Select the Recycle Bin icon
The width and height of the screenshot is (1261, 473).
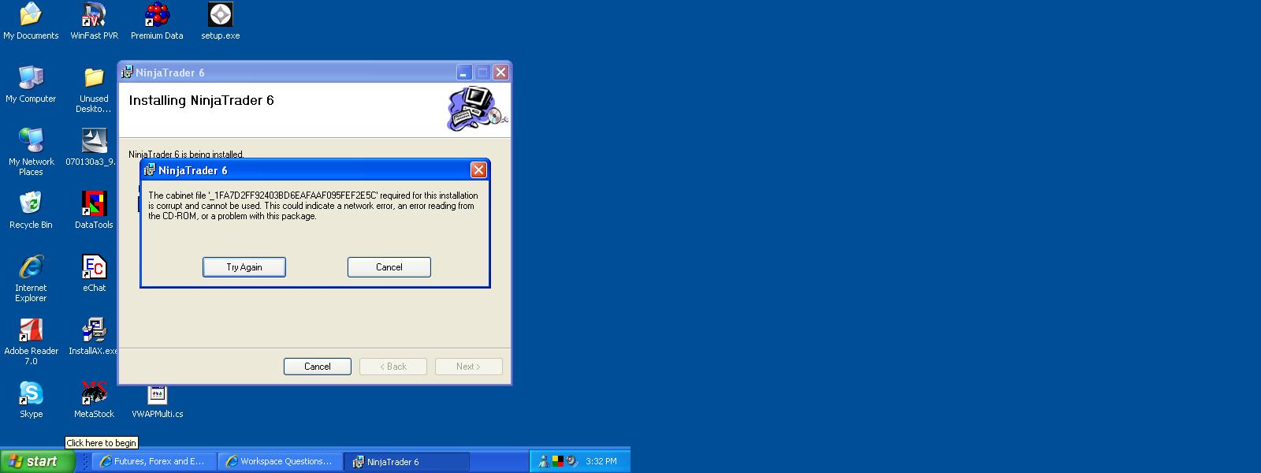coord(31,210)
